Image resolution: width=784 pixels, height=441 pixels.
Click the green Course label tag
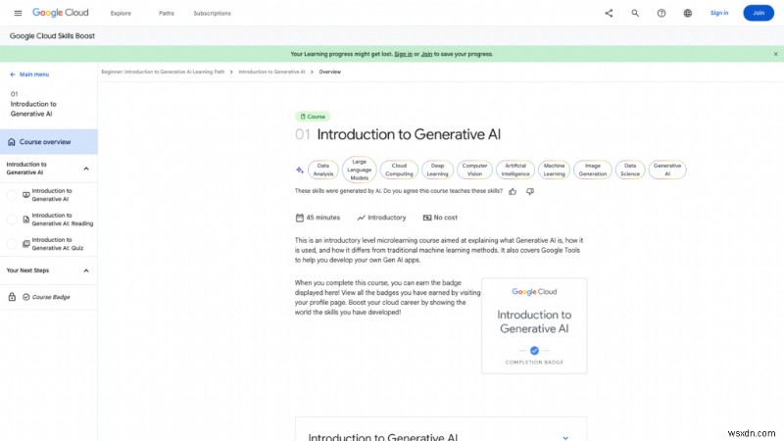coord(313,117)
